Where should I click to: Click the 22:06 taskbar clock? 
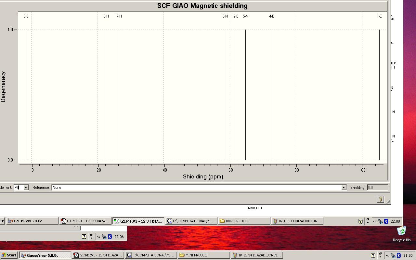click(119, 237)
